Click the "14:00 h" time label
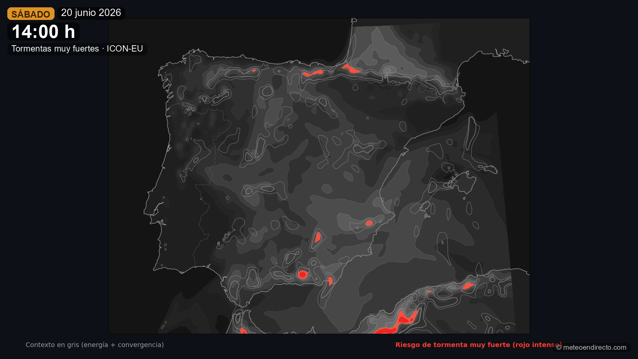This screenshot has height=359, width=638. tap(44, 32)
